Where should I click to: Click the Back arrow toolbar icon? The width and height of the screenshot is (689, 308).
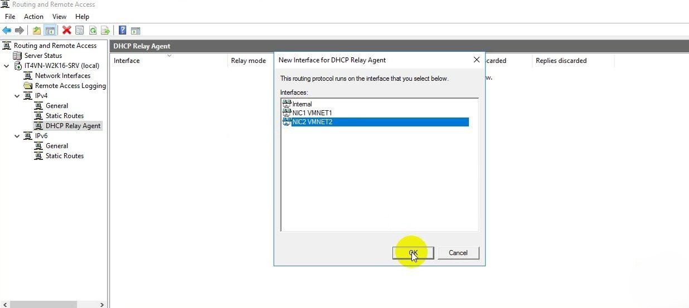pos(7,30)
